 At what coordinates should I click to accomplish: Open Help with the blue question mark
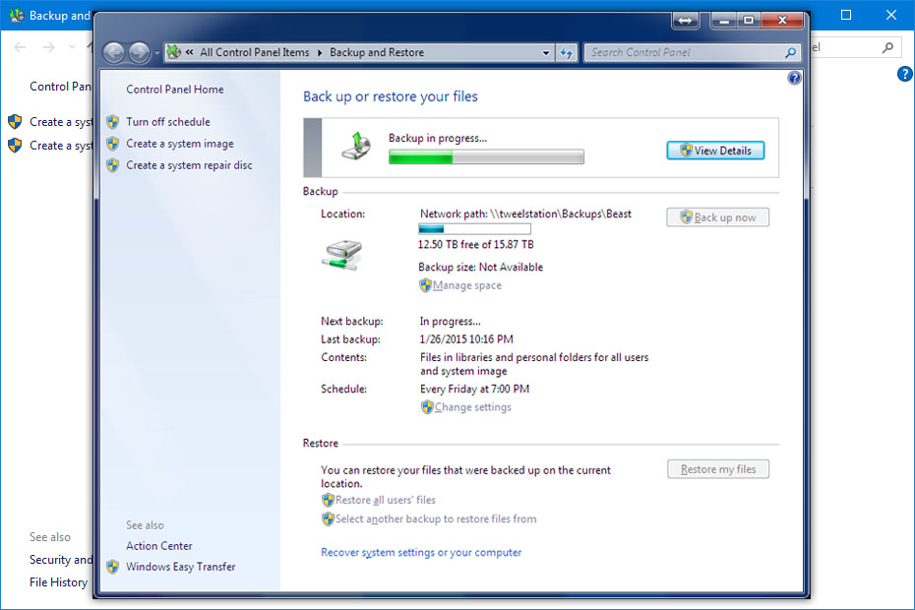tap(794, 78)
